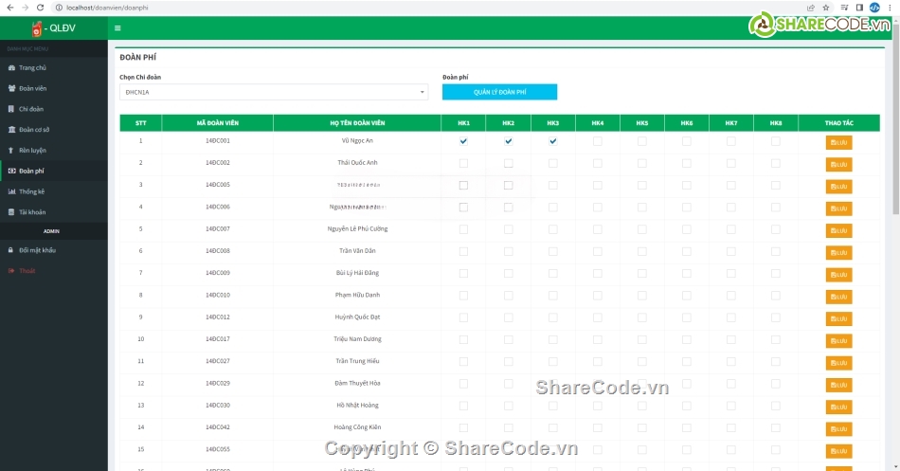This screenshot has width=900, height=471.
Task: Check HK1 for Nguyễn Lê Phú Cường
Action: [463, 229]
